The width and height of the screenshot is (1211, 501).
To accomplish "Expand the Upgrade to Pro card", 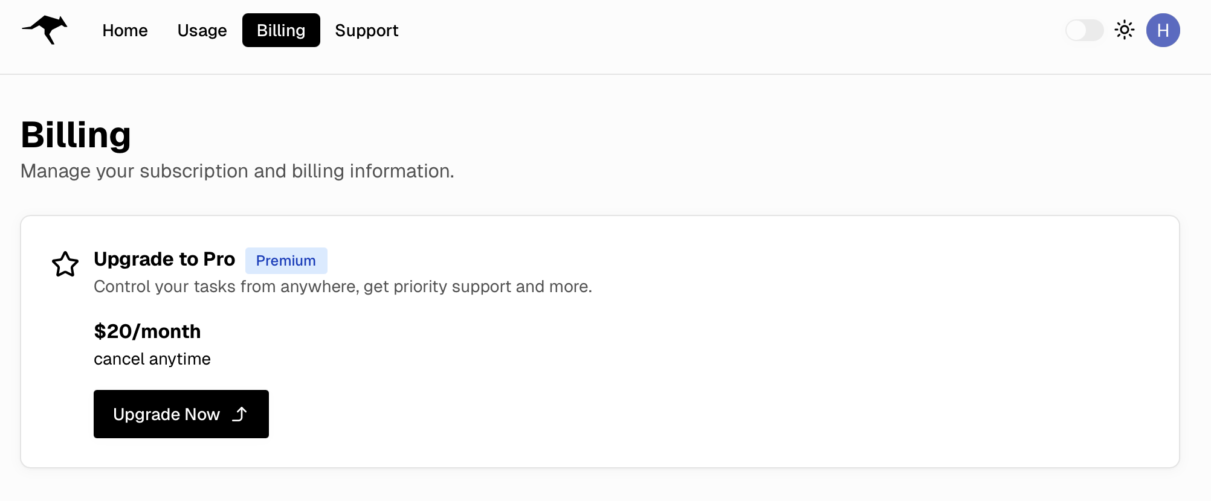I will [x=164, y=259].
